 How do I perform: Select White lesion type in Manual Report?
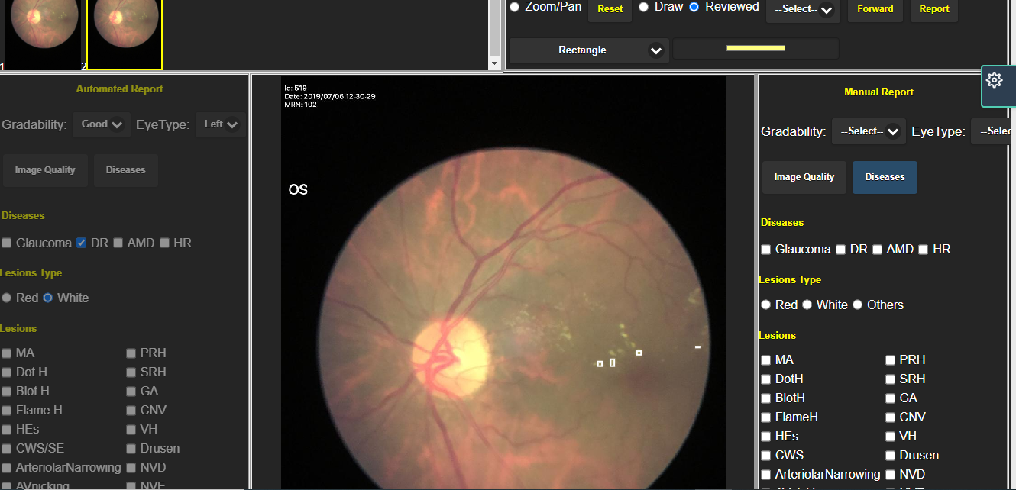coord(807,305)
